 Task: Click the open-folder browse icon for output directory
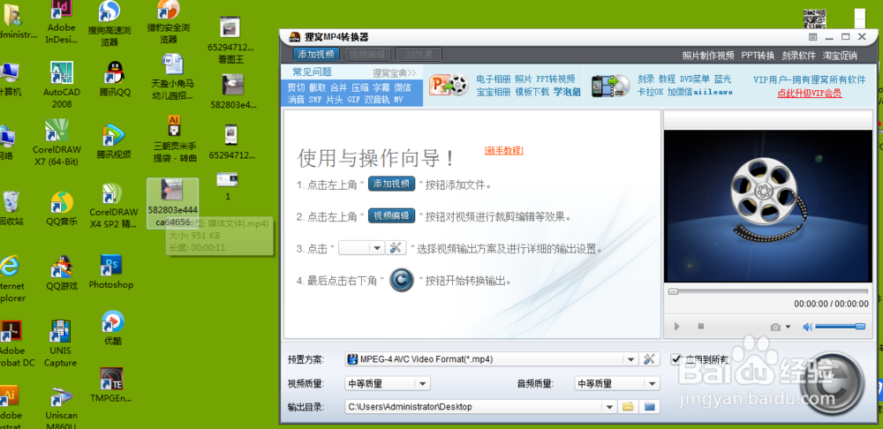tap(629, 406)
